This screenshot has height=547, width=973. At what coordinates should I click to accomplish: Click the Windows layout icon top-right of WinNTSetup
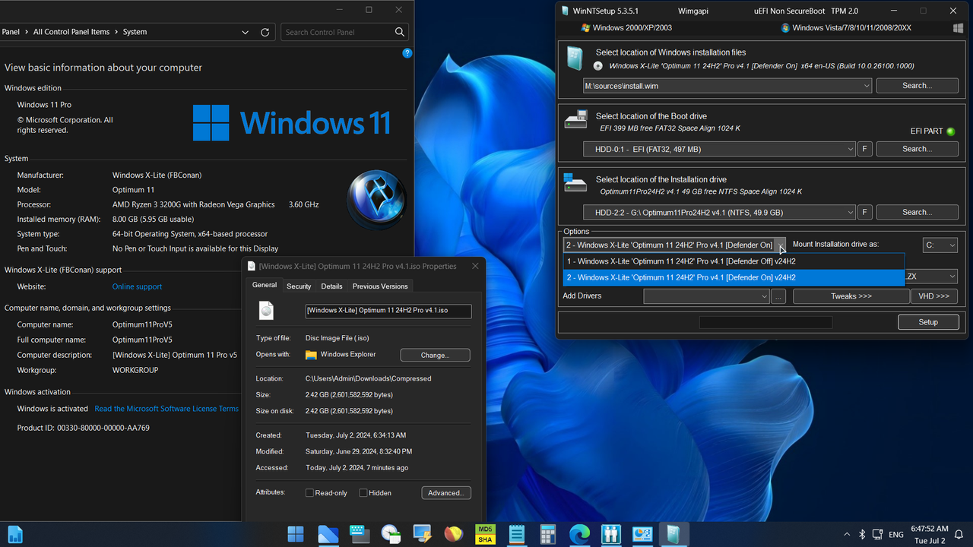tap(958, 27)
